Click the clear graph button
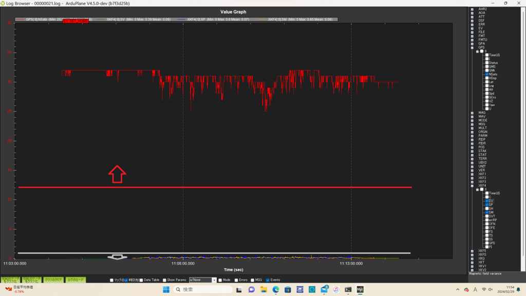This screenshot has width=526, height=296. 53,280
